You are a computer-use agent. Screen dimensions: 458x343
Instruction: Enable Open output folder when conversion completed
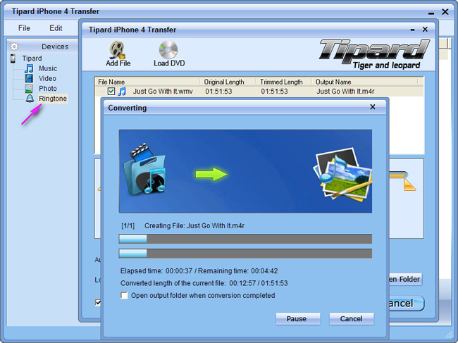click(x=124, y=295)
